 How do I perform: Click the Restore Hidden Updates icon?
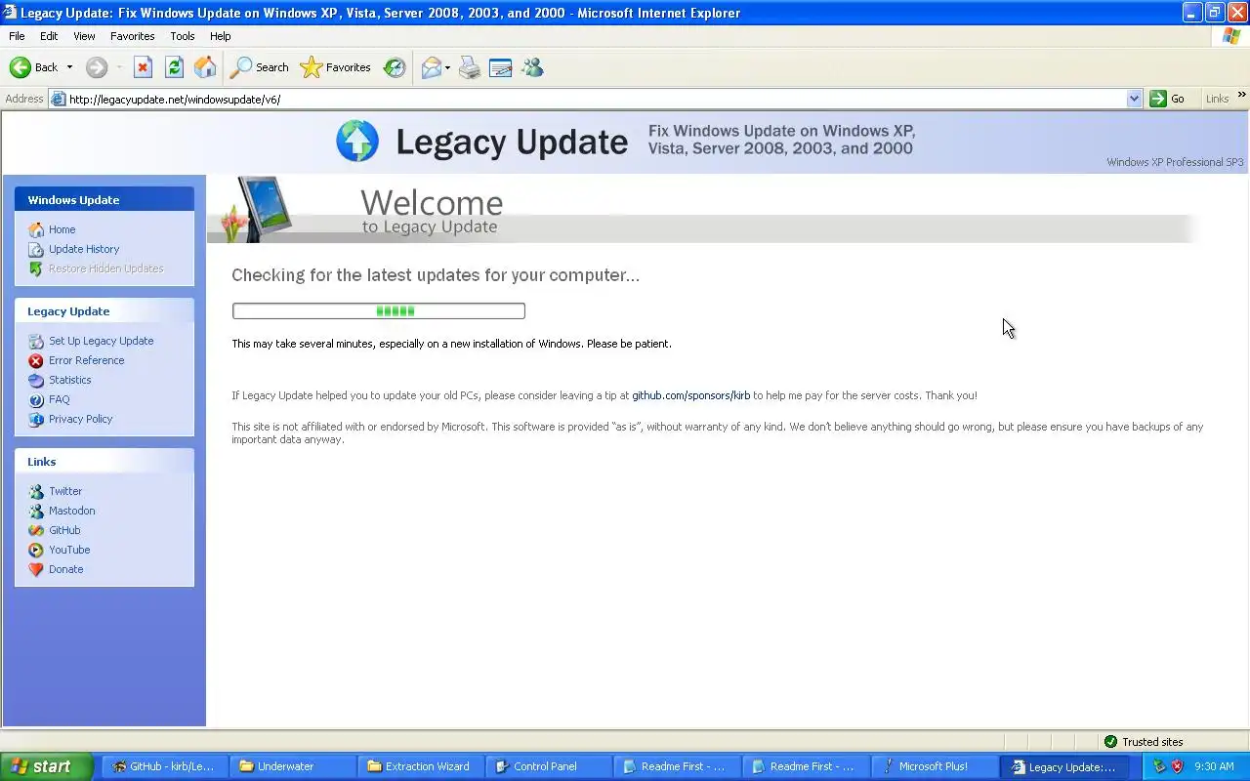point(36,268)
